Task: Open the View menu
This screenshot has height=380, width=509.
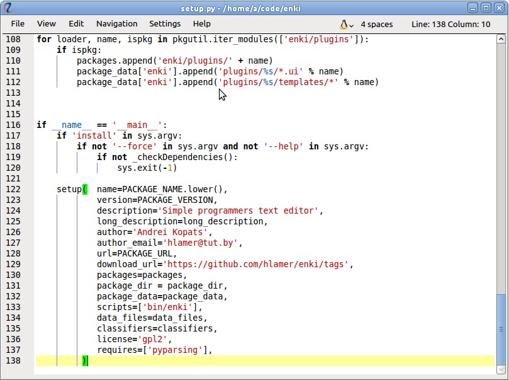Action: (47, 24)
